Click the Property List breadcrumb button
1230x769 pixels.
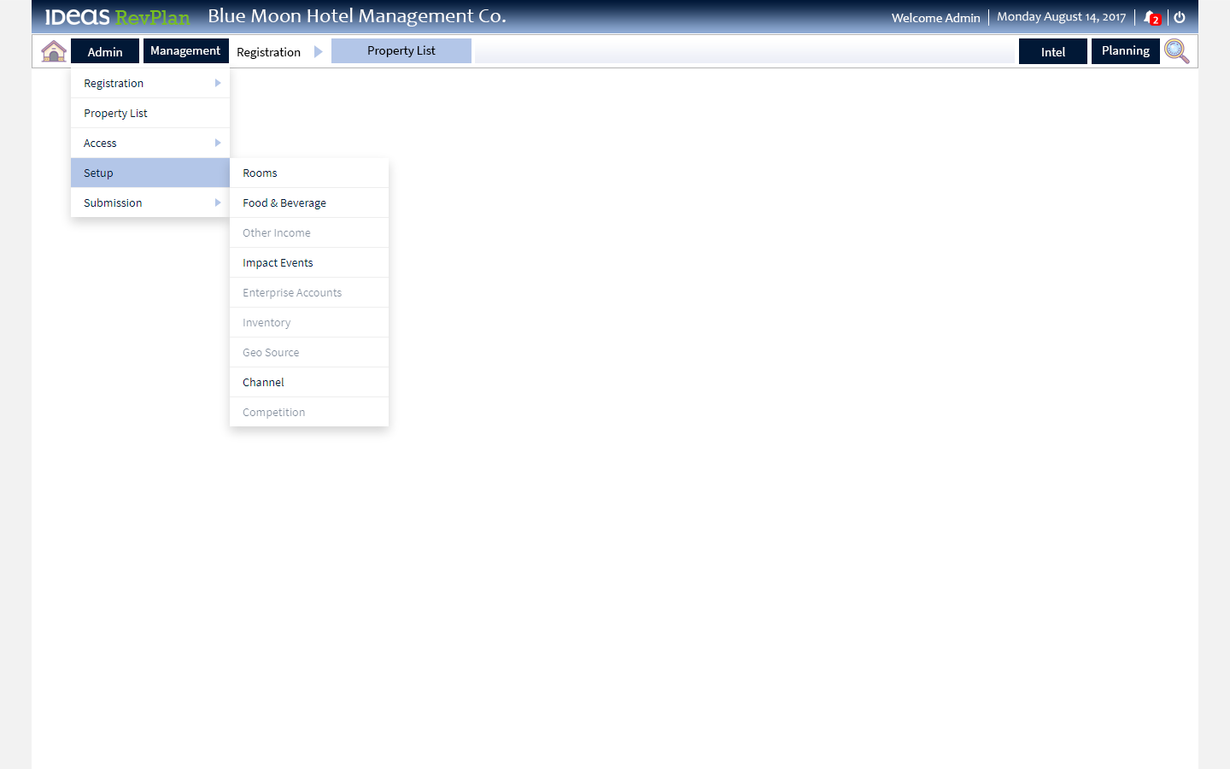(401, 50)
